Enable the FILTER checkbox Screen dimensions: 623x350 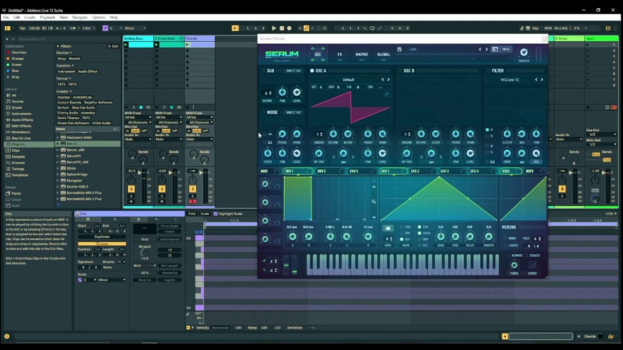pos(488,71)
